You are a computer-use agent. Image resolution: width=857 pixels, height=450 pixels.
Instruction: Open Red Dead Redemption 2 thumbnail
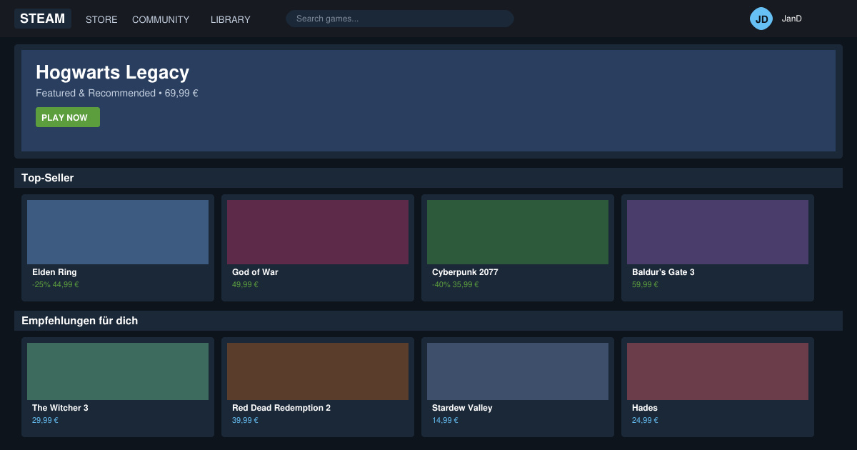click(318, 371)
